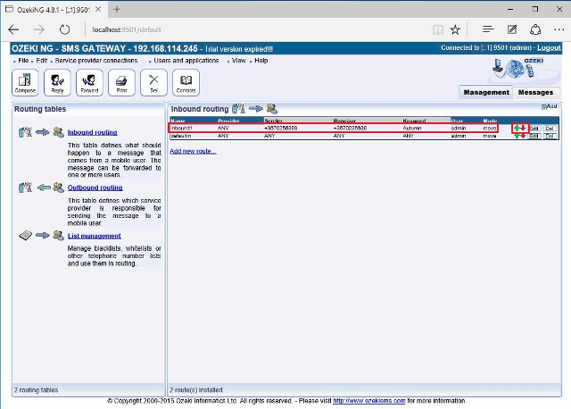This screenshot has height=409, width=571.
Task: Open the browser Hub icon
Action: 488,29
